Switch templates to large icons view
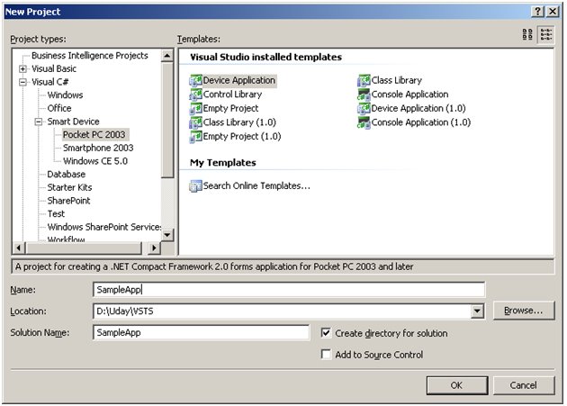 (527, 35)
